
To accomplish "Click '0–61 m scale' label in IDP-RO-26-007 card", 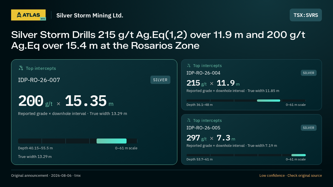I will pos(126,148).
